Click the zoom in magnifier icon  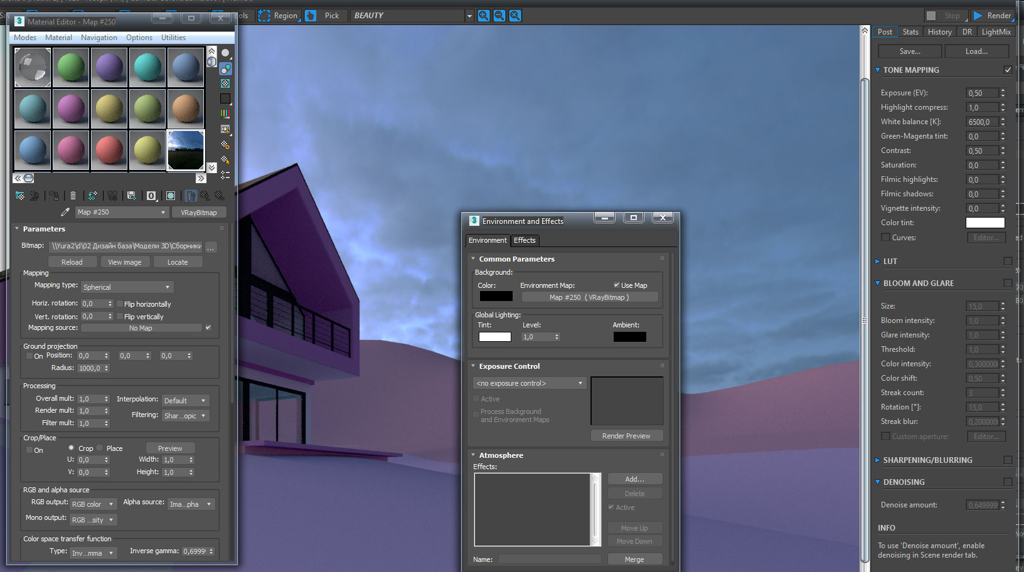484,16
